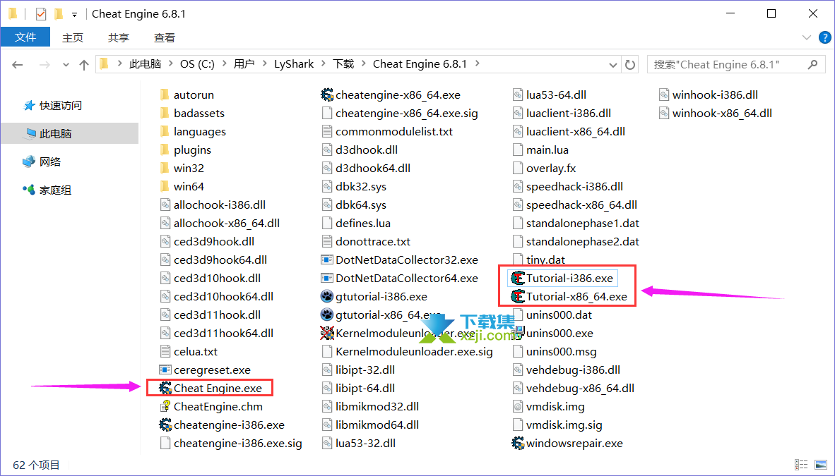Select the cheatengine-x86_64.exe icon
The width and height of the screenshot is (835, 476).
(x=327, y=94)
